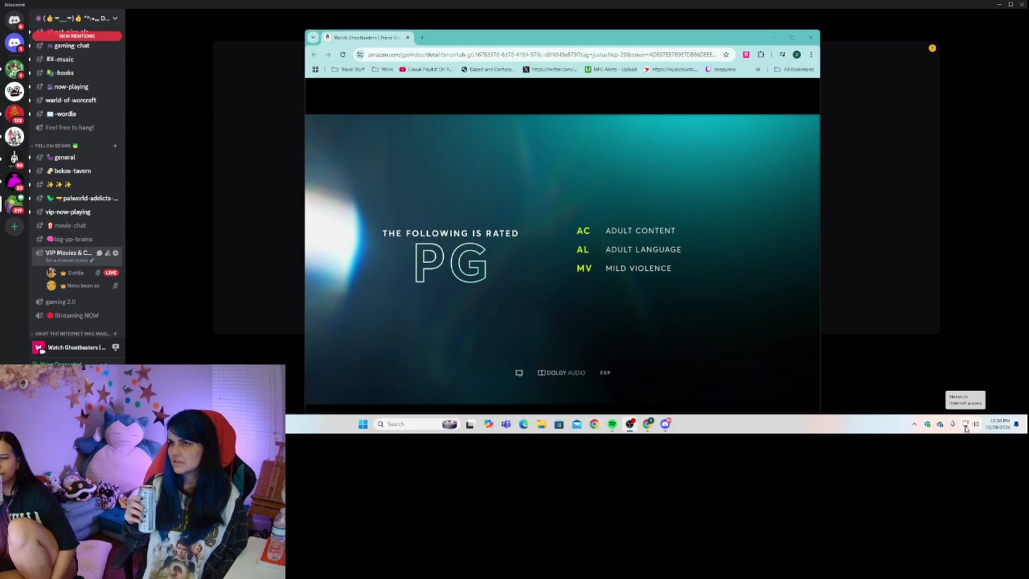This screenshot has width=1029, height=579.
Task: Click the Chrome address bar URL
Action: 541,55
